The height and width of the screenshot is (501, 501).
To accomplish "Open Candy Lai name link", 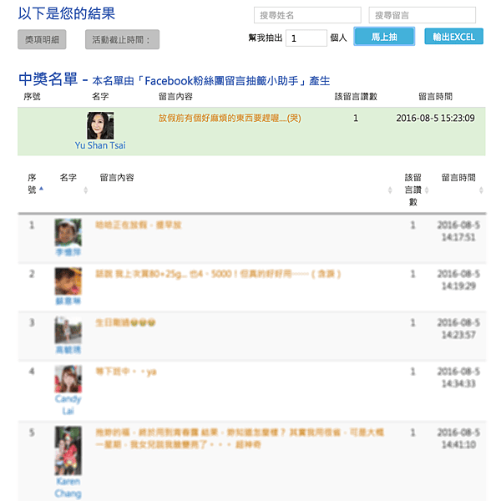I will point(68,404).
